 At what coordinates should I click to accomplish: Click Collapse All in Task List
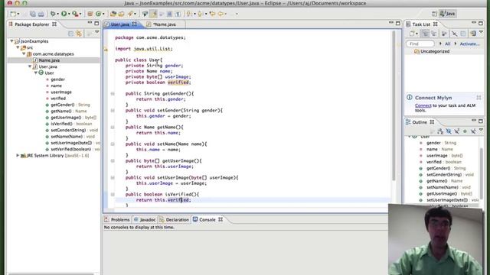[x=463, y=34]
